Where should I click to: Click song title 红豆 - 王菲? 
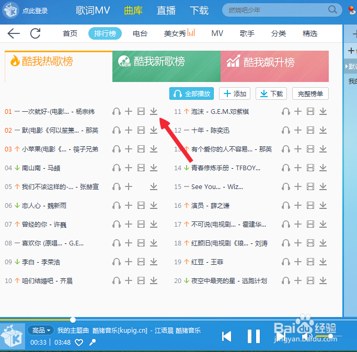[x=207, y=262]
